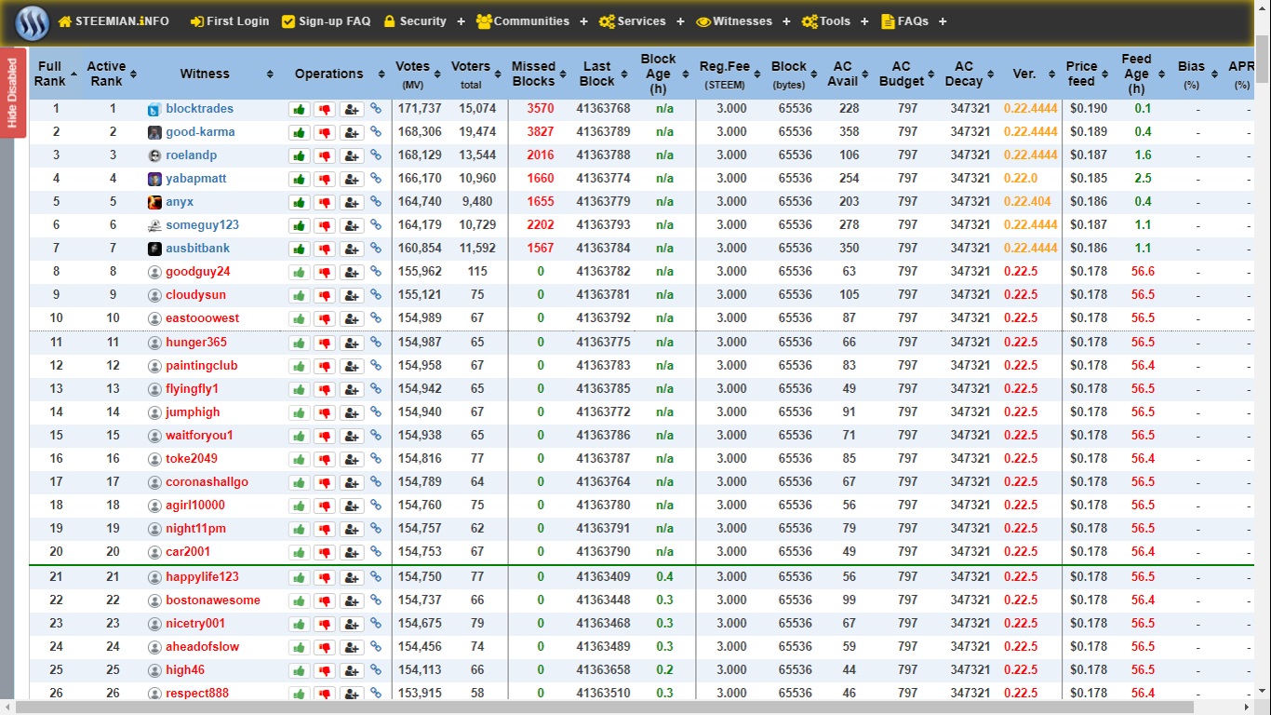Upvote coronashallgo with thumbs-up icon
The height and width of the screenshot is (715, 1271).
(x=300, y=483)
